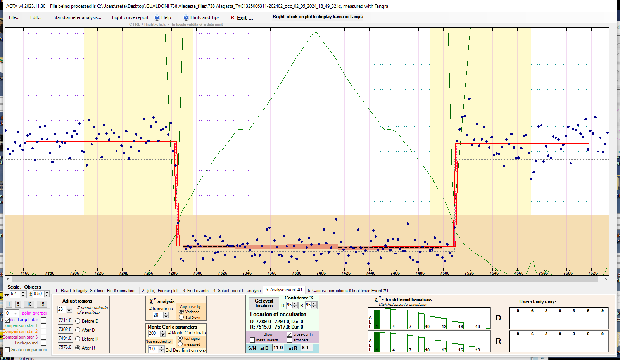Select the Before R radio button
The width and height of the screenshot is (620, 360).
[78, 339]
